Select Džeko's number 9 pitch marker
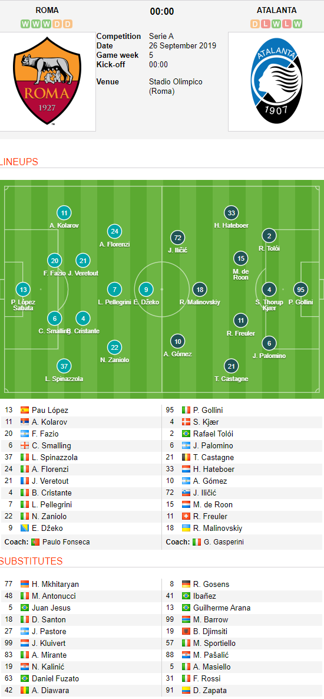 [x=146, y=289]
